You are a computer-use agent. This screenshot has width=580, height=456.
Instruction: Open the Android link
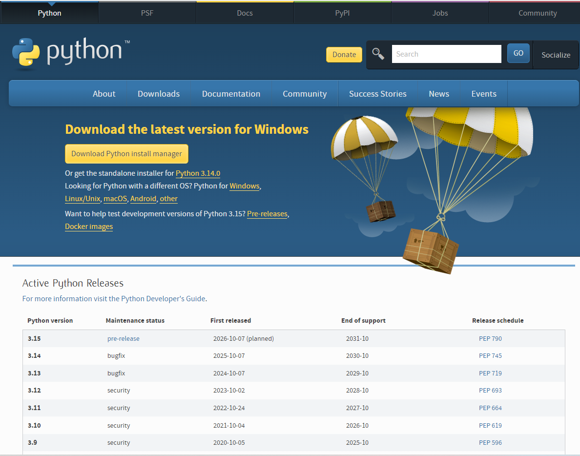[143, 199]
